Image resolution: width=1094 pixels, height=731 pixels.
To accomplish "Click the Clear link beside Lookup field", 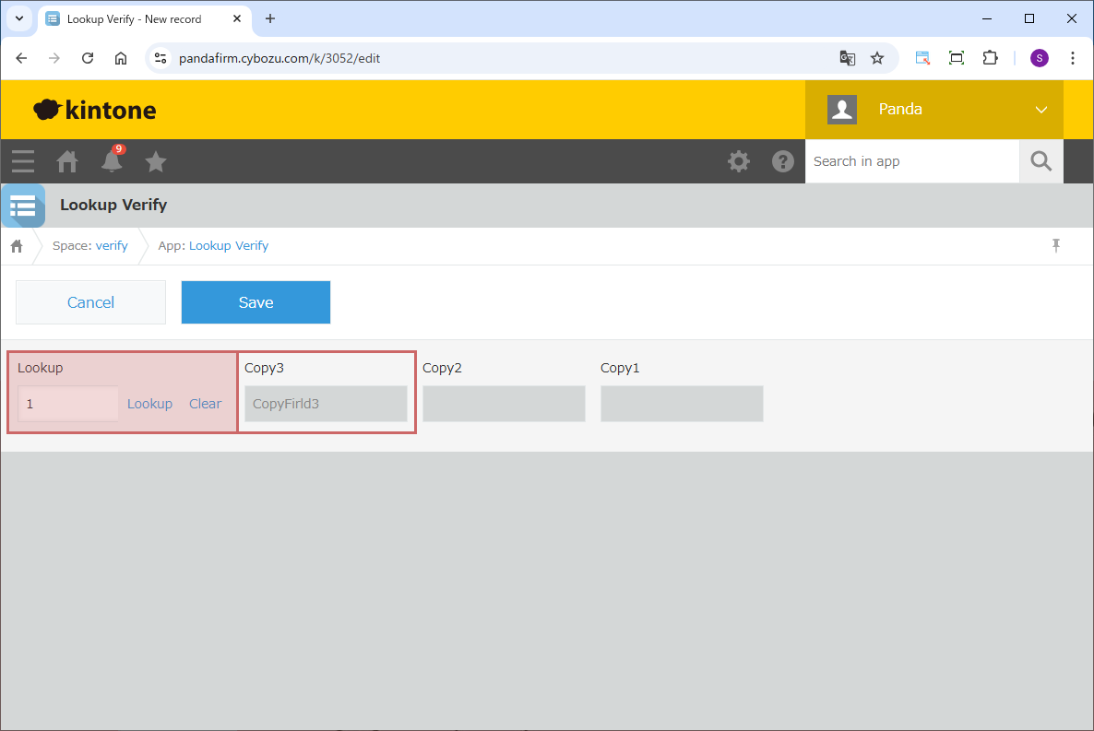I will 205,404.
